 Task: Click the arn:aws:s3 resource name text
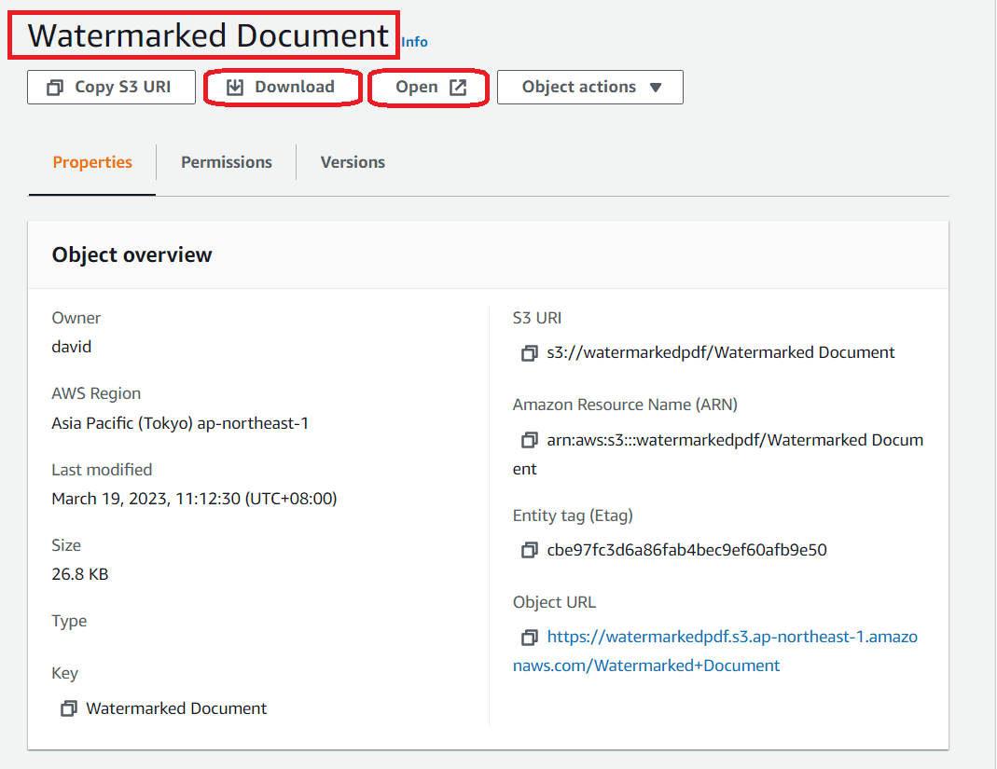coord(734,440)
